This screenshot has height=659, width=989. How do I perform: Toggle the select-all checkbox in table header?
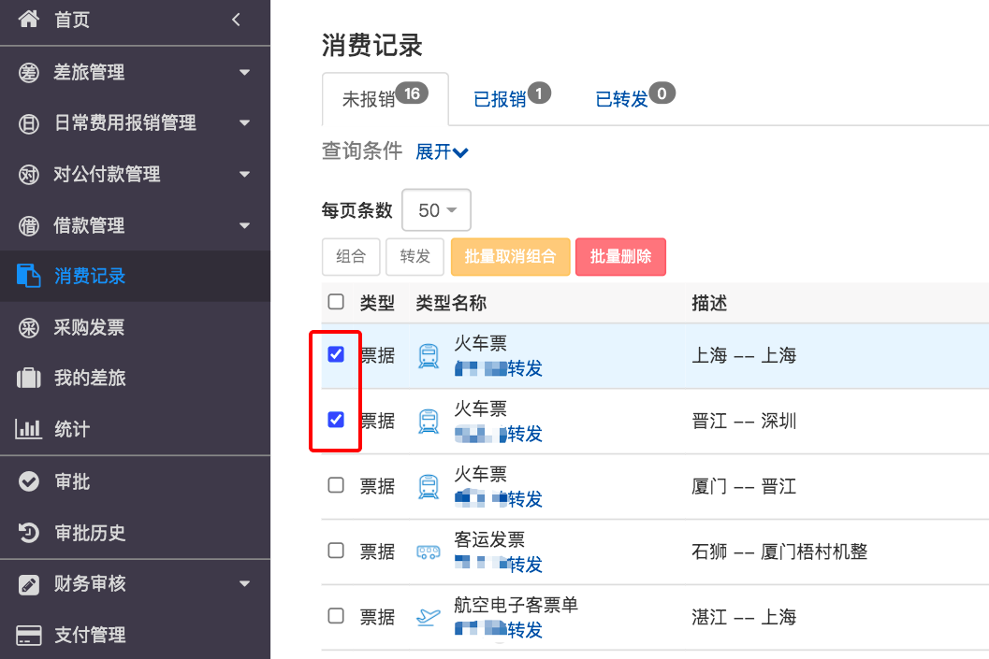click(336, 302)
